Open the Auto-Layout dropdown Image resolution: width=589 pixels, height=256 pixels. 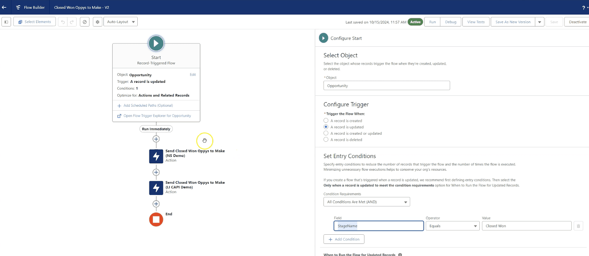coord(120,22)
